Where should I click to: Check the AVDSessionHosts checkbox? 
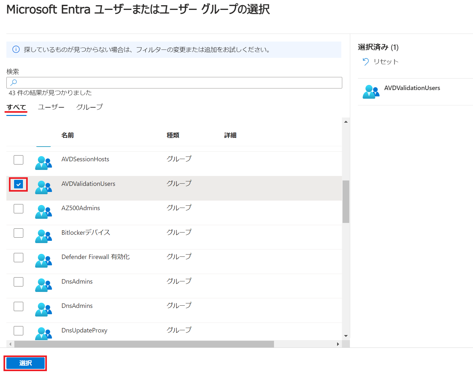18,160
